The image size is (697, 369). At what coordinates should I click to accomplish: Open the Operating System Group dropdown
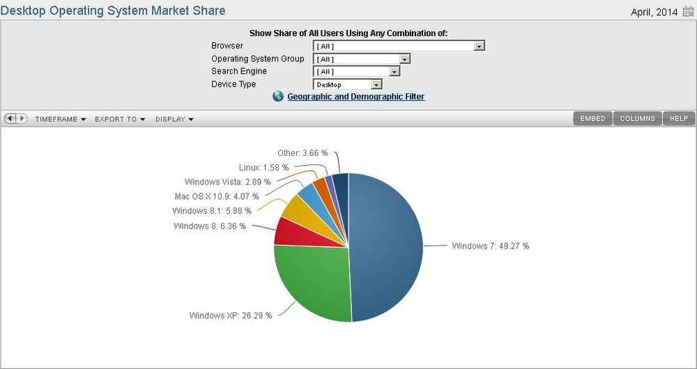tap(361, 58)
